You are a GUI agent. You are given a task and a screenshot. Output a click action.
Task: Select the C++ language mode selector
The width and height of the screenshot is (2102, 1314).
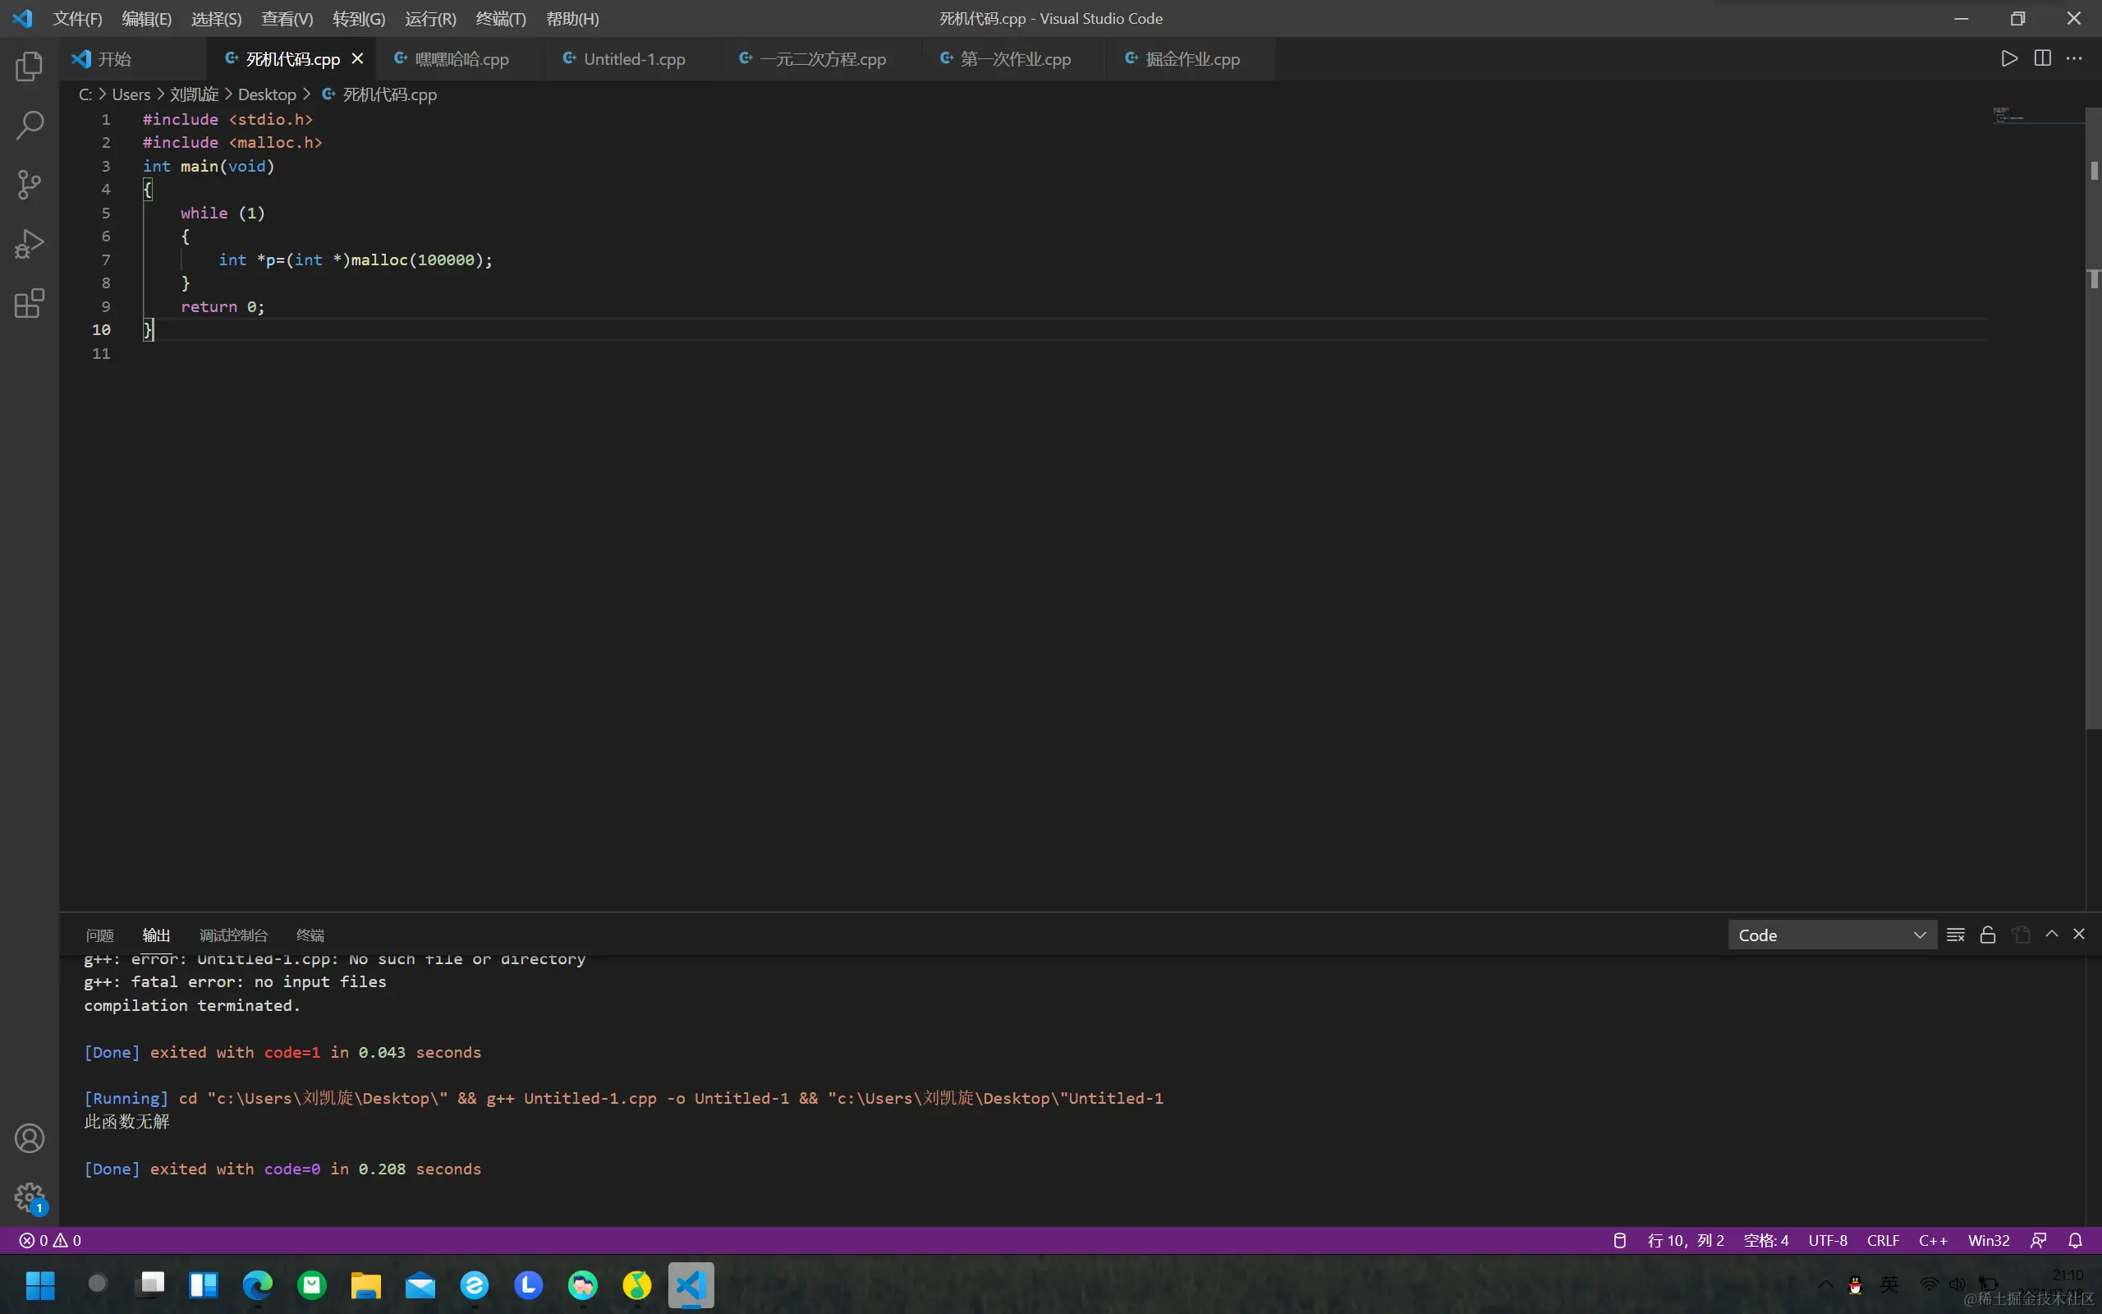(1932, 1240)
